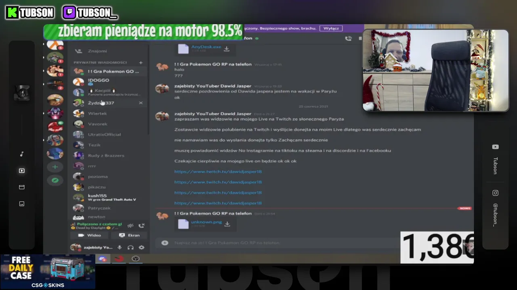The image size is (517, 290).
Task: Click the film clapper overlay icon
Action: [x=22, y=187]
